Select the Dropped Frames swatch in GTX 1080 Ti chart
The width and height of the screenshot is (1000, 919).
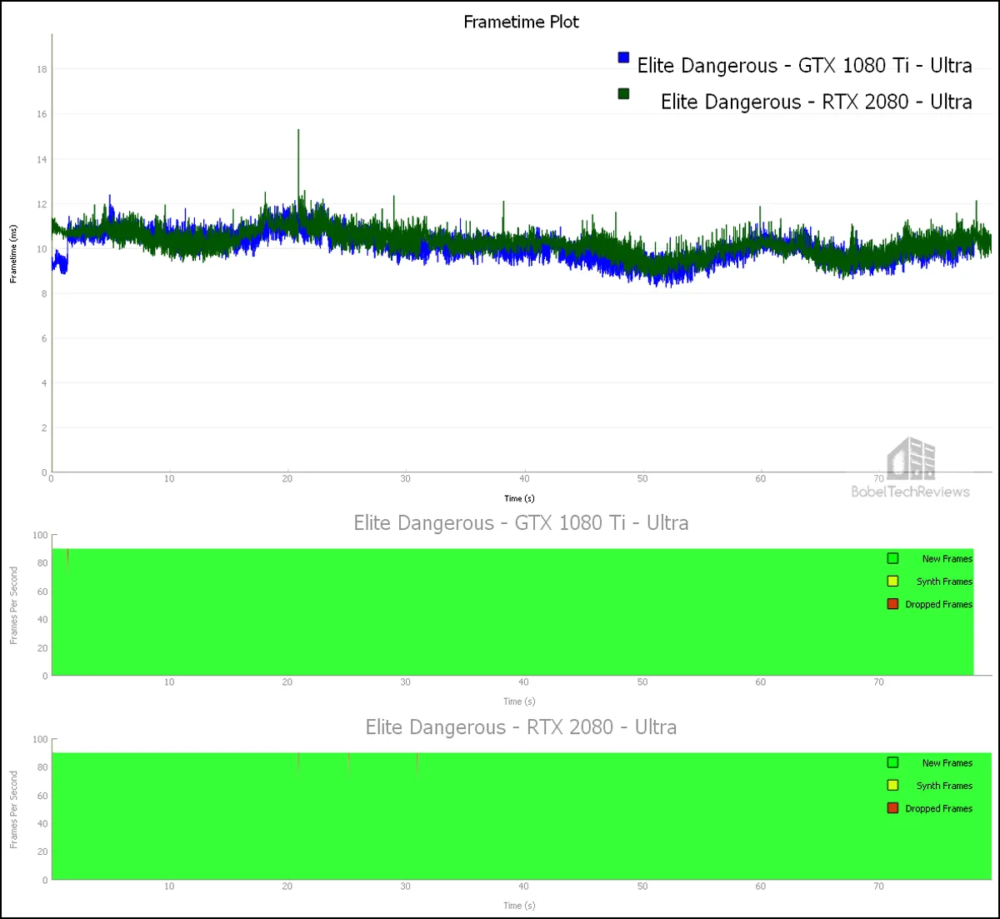(x=892, y=604)
